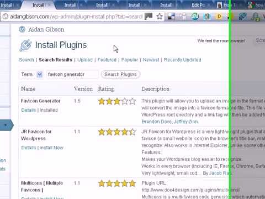The width and height of the screenshot is (265, 199).
Task: Click the Multicons [ Multiple Favicons ] name
Action: [42, 186]
